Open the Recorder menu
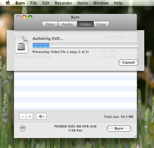Screen dimensions: 154x148 point(63,3)
